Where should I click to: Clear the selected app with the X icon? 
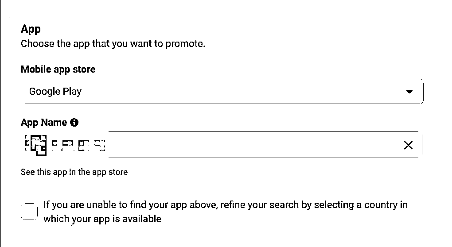408,145
